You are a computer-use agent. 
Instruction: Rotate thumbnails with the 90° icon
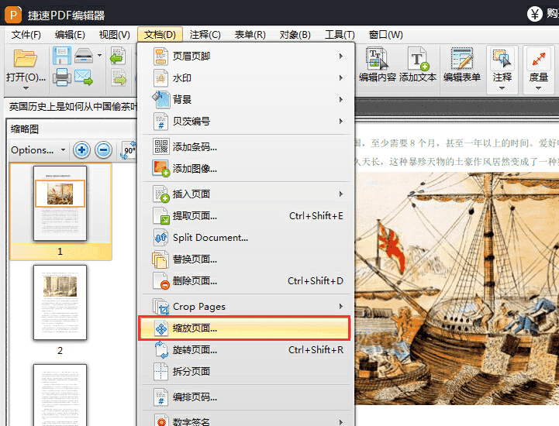129,150
